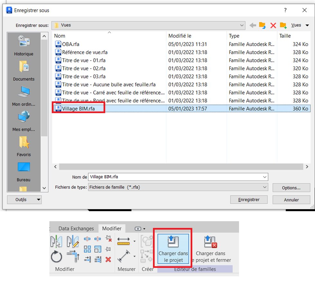
Task: Open Mes emplacements in the places bar
Action: 24,121
